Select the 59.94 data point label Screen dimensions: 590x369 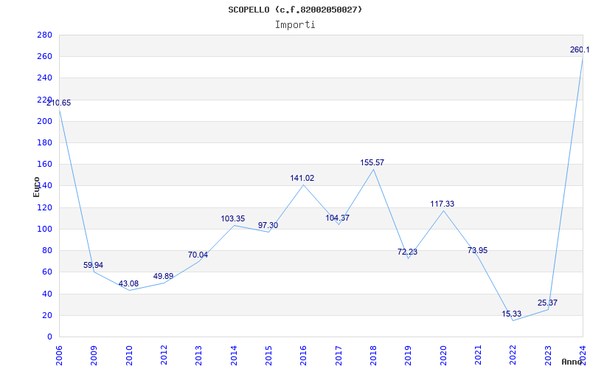94,266
